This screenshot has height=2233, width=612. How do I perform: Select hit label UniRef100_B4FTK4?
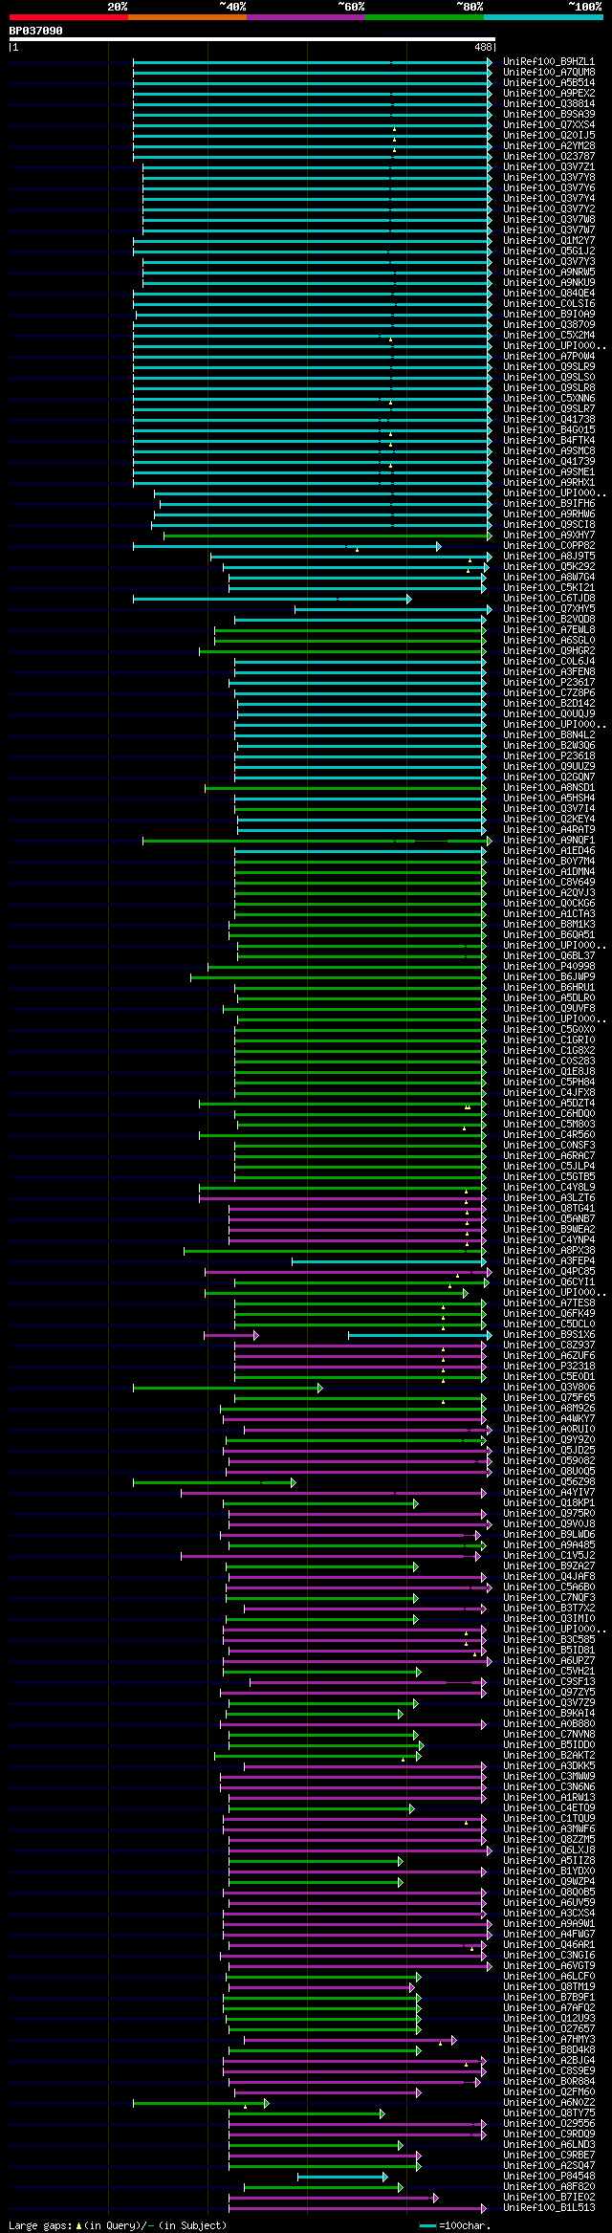click(549, 441)
